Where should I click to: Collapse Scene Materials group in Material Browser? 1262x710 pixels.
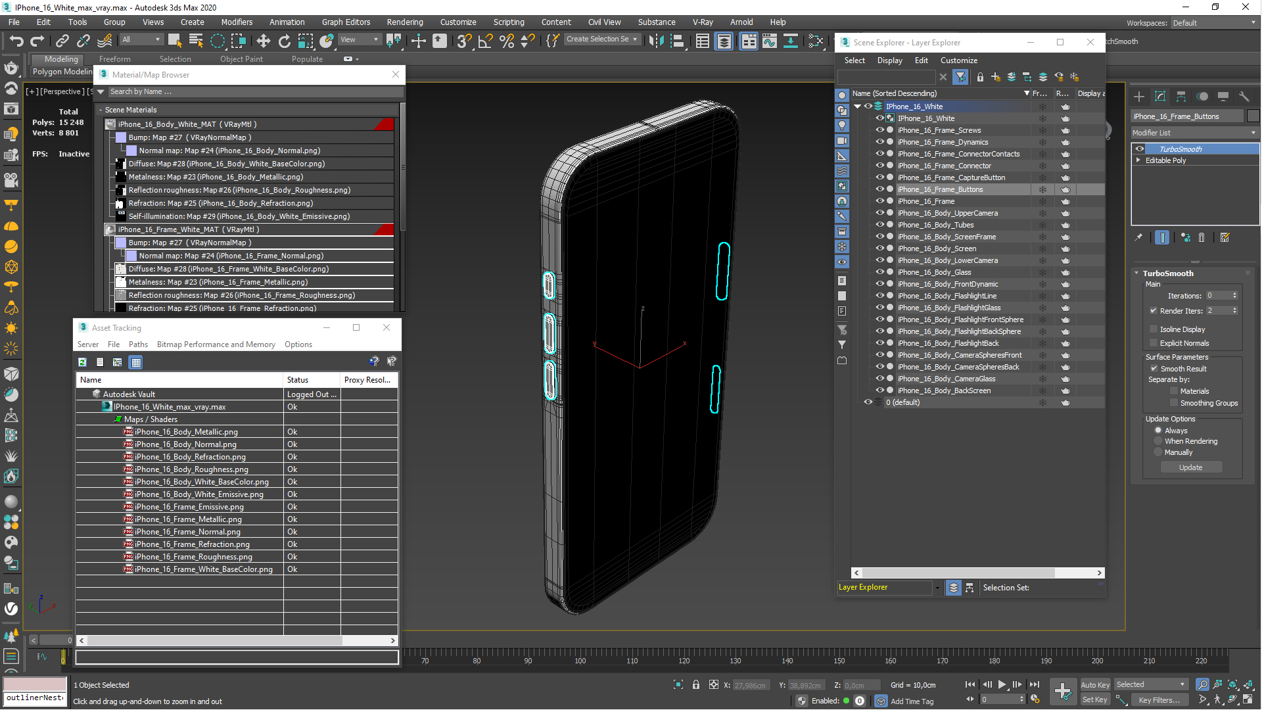coord(101,110)
